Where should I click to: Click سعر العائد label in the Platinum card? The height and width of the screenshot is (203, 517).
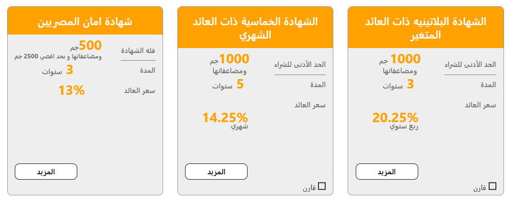pos(480,105)
